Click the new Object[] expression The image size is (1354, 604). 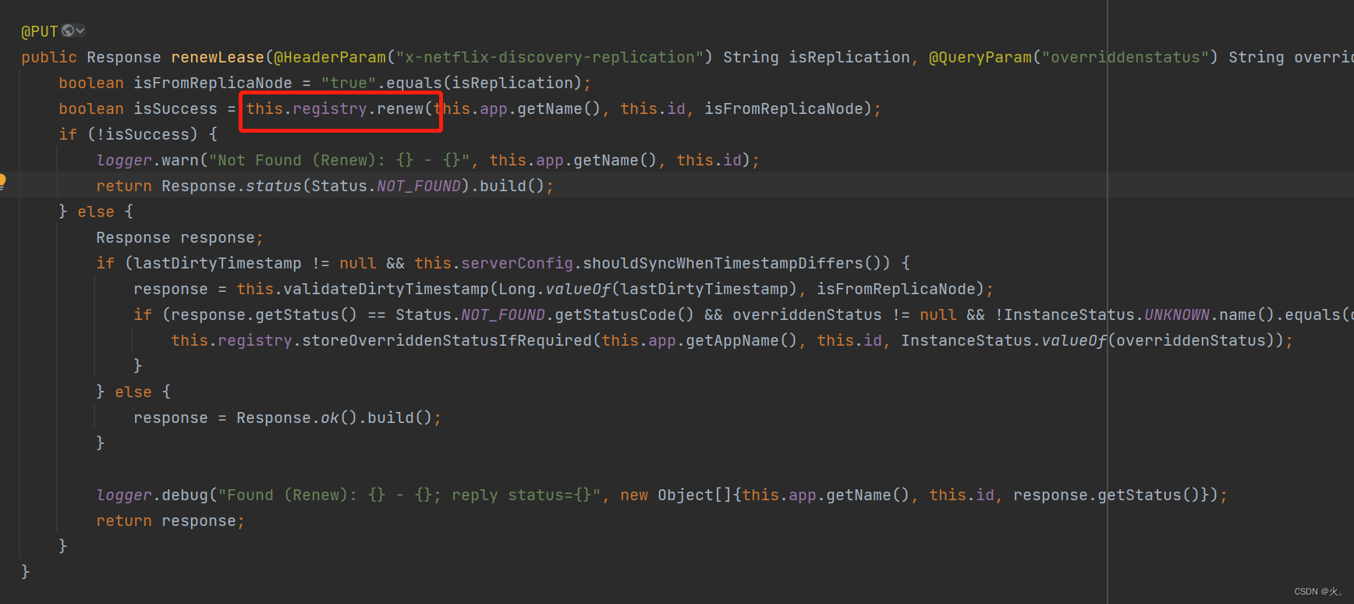[x=676, y=495]
